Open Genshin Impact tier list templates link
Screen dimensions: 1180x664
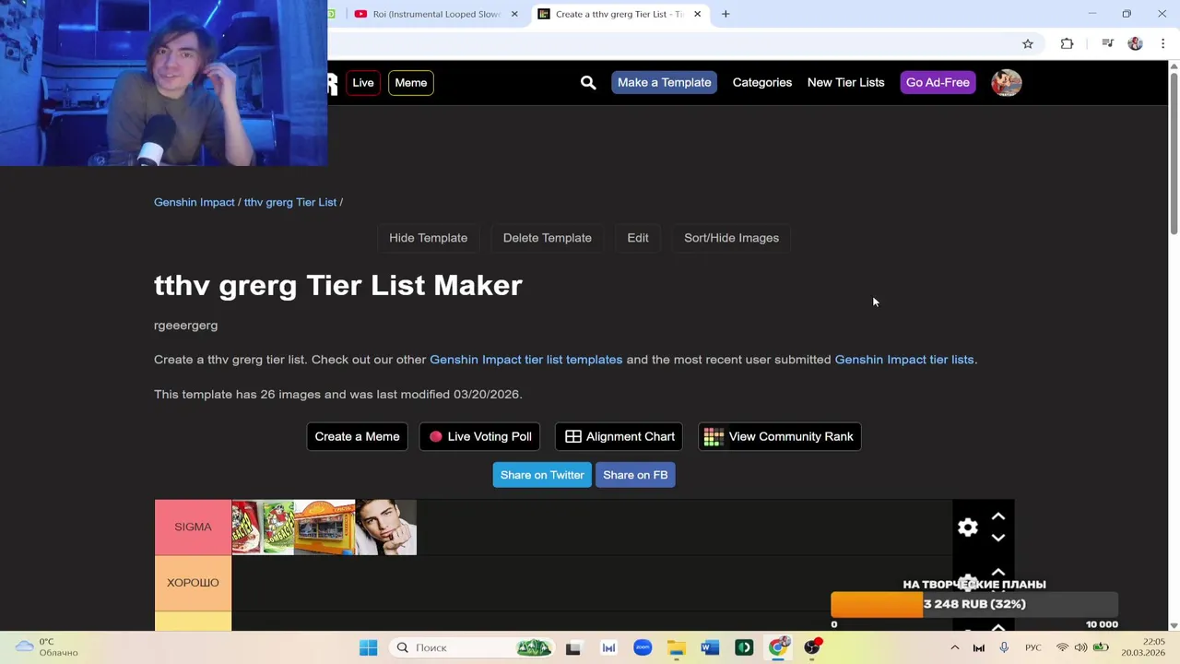[526, 360]
